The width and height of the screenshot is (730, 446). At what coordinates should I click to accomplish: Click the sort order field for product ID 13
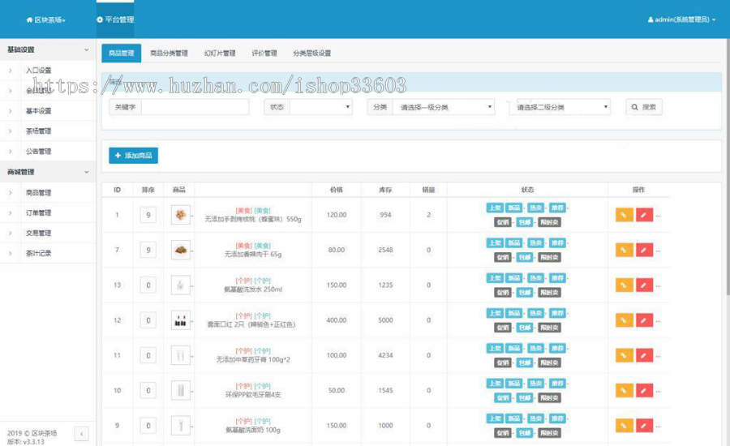(x=148, y=285)
